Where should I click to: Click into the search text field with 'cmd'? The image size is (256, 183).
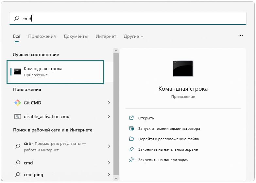tap(131, 19)
